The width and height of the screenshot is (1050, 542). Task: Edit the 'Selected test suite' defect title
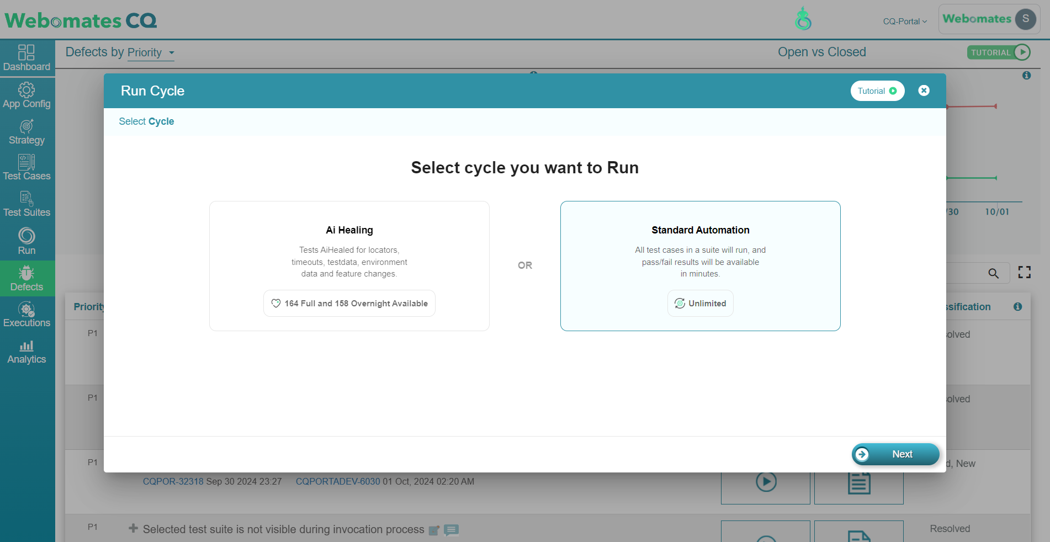(x=434, y=530)
